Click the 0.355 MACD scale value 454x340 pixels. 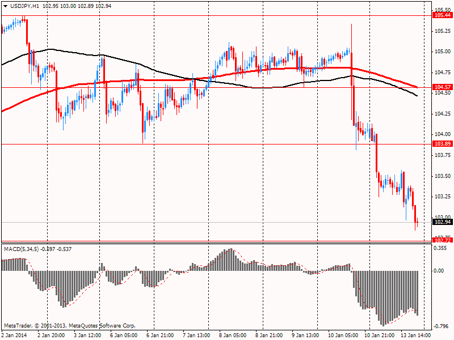tap(440, 248)
